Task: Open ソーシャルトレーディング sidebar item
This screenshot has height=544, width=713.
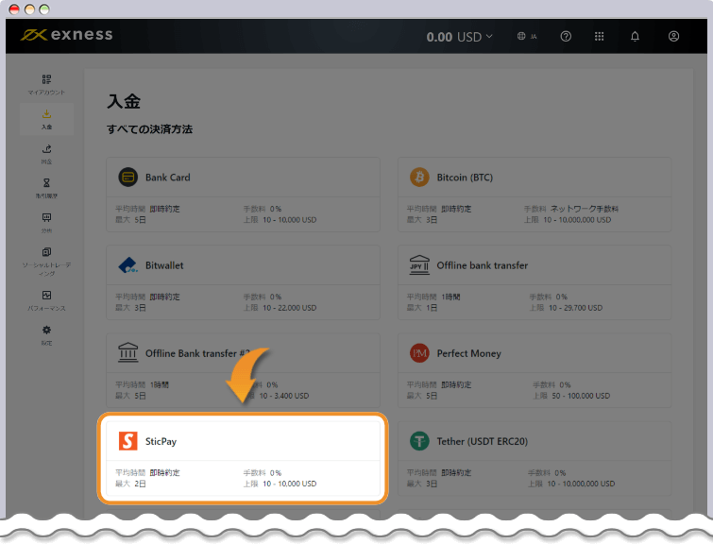Action: pos(46,262)
